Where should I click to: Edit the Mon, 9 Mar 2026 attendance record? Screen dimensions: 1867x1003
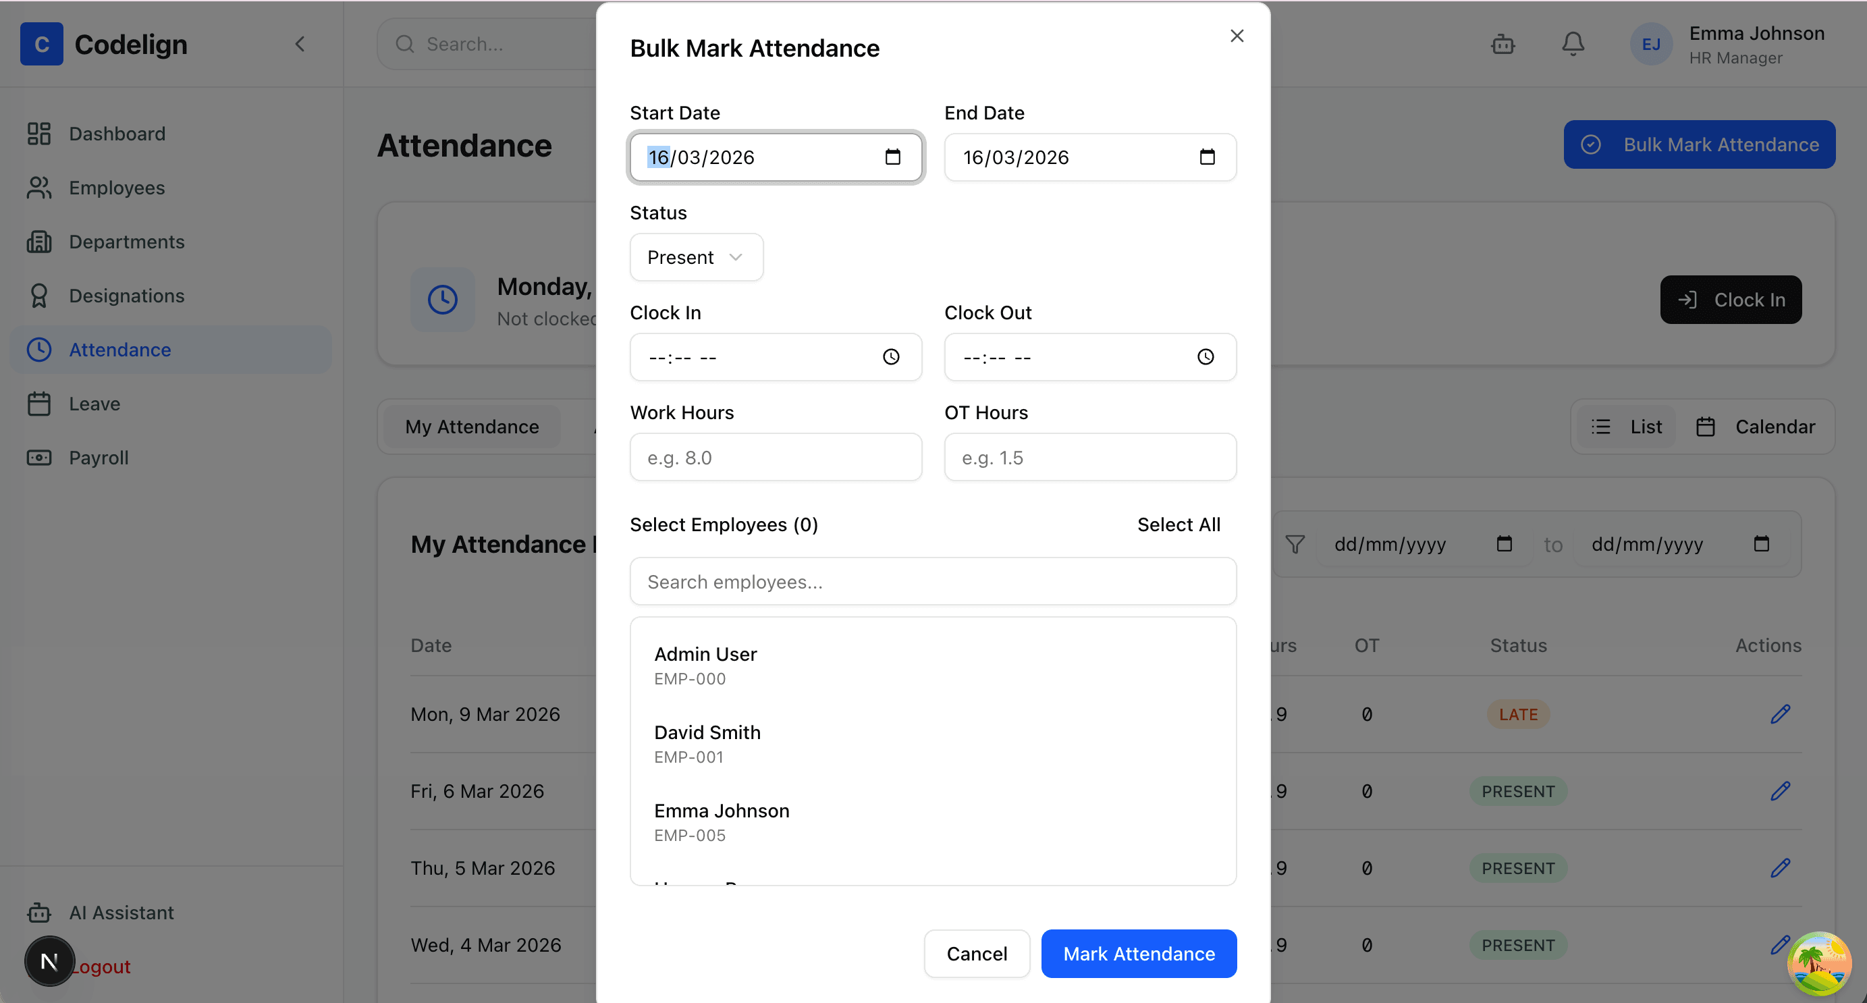pos(1781,714)
